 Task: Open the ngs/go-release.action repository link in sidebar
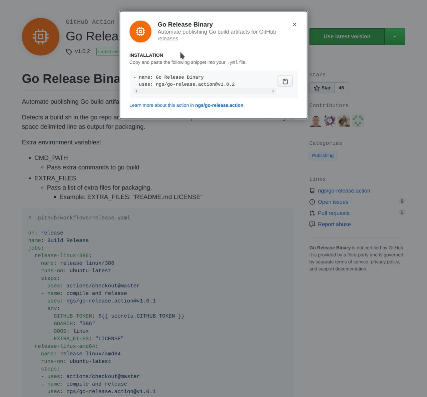pyautogui.click(x=344, y=190)
